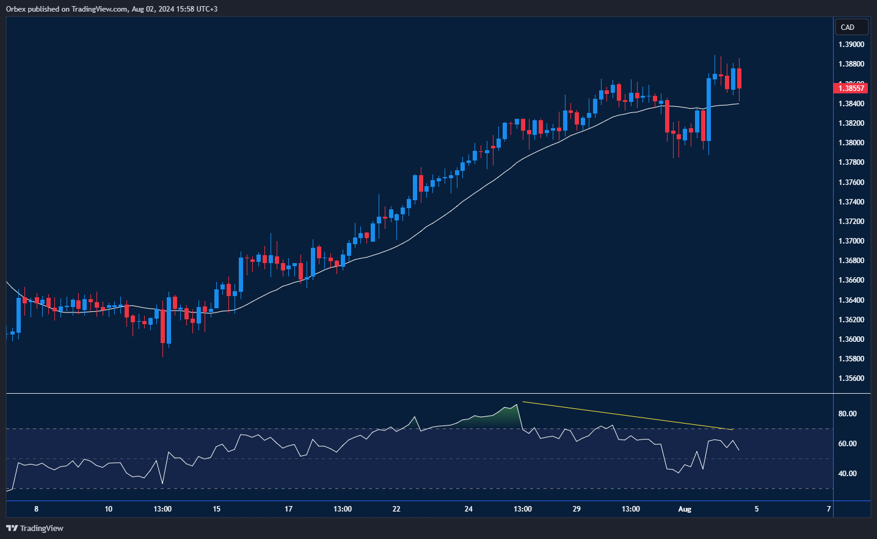Click the Aug label on the time axis
877x539 pixels.
click(x=685, y=509)
